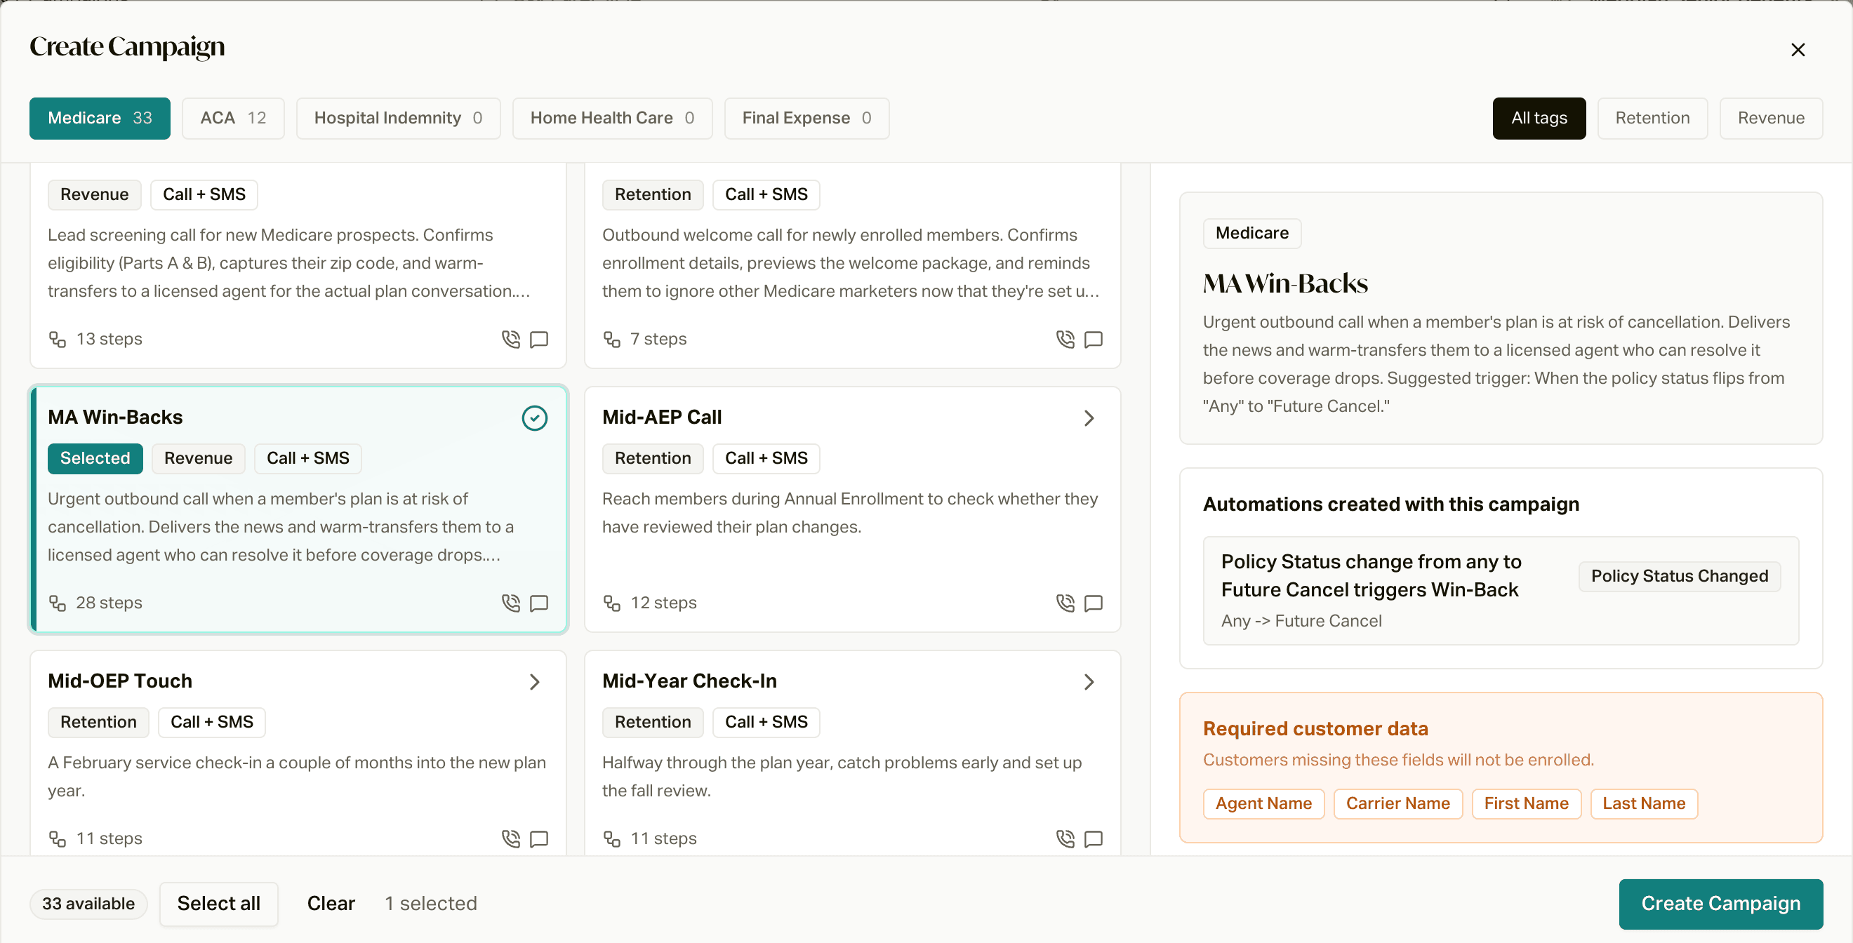Switch to the ACA tab

pos(233,118)
